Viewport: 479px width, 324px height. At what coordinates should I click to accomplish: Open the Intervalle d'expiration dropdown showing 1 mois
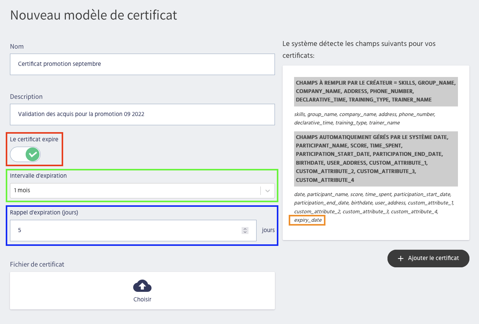click(134, 190)
